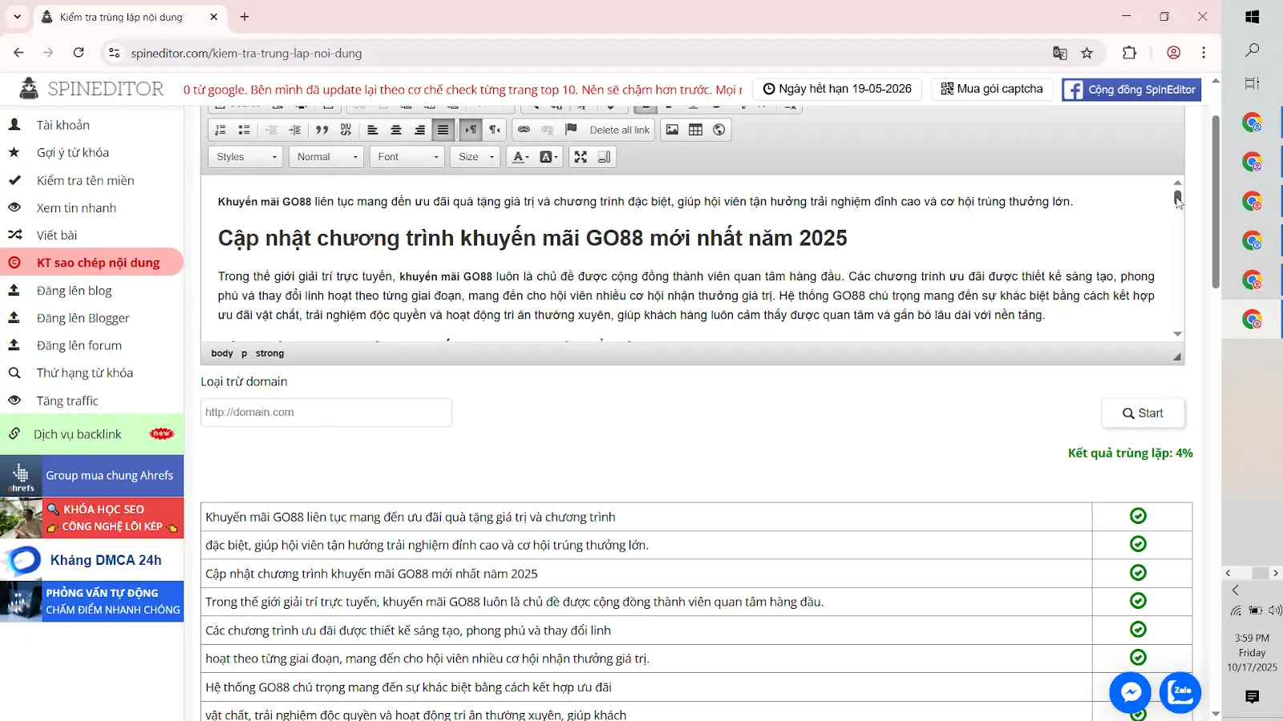Toggle the show blocks button
The width and height of the screenshot is (1283, 721).
(605, 157)
